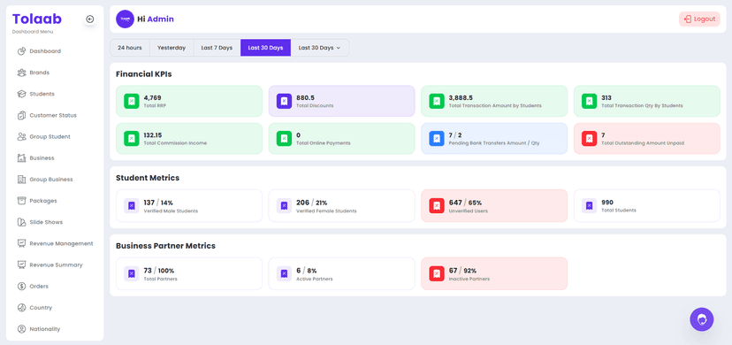Click the Total Online Payments icon
Viewport: 732px width, 345px height.
tap(285, 139)
